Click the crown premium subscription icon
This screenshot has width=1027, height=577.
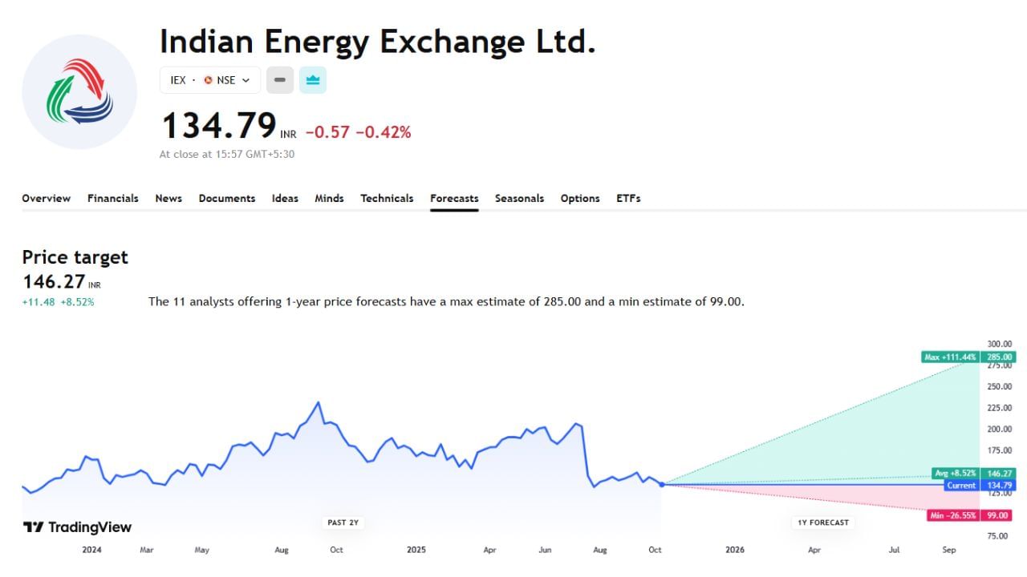pos(312,80)
